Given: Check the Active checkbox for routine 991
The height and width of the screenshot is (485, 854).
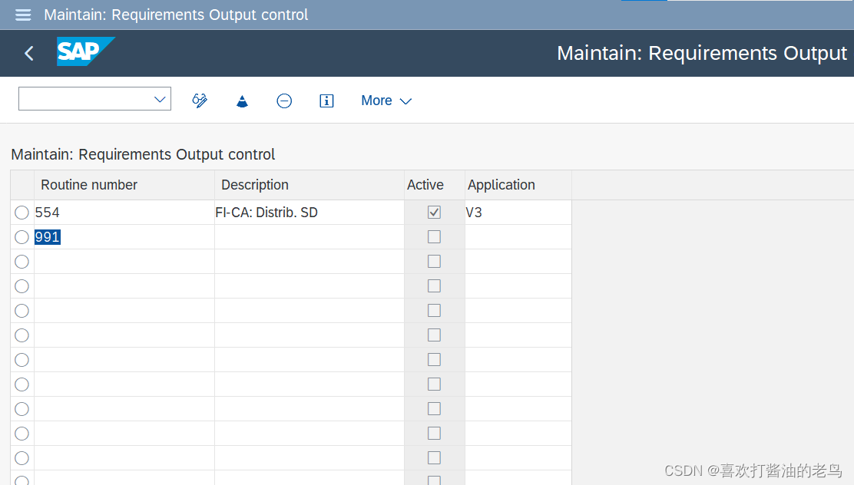Looking at the screenshot, I should [434, 236].
